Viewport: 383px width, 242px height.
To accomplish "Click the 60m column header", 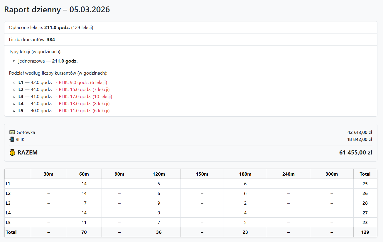I will pyautogui.click(x=84, y=174).
